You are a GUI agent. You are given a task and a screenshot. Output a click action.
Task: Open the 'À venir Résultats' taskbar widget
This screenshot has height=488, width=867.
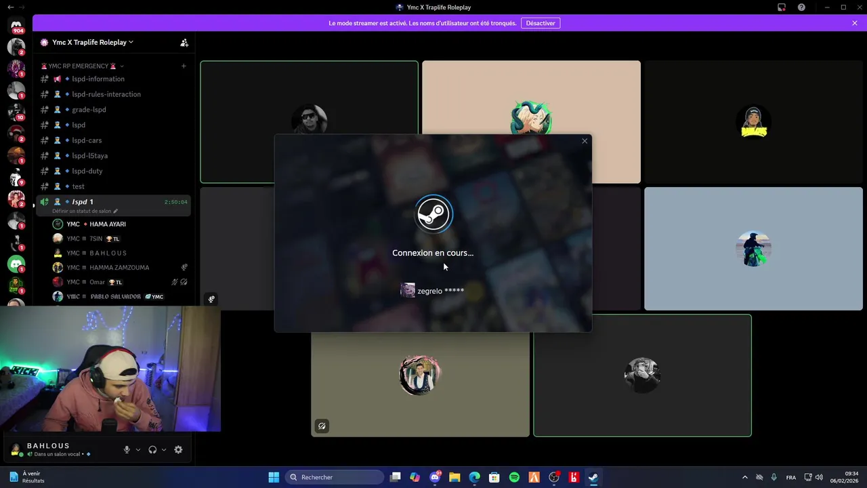coord(26,477)
